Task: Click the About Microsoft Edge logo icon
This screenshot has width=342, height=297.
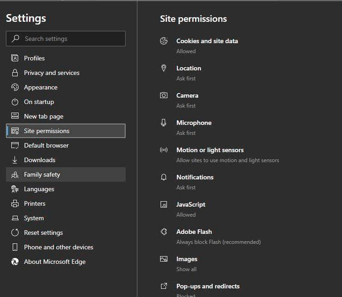Action: coord(15,262)
